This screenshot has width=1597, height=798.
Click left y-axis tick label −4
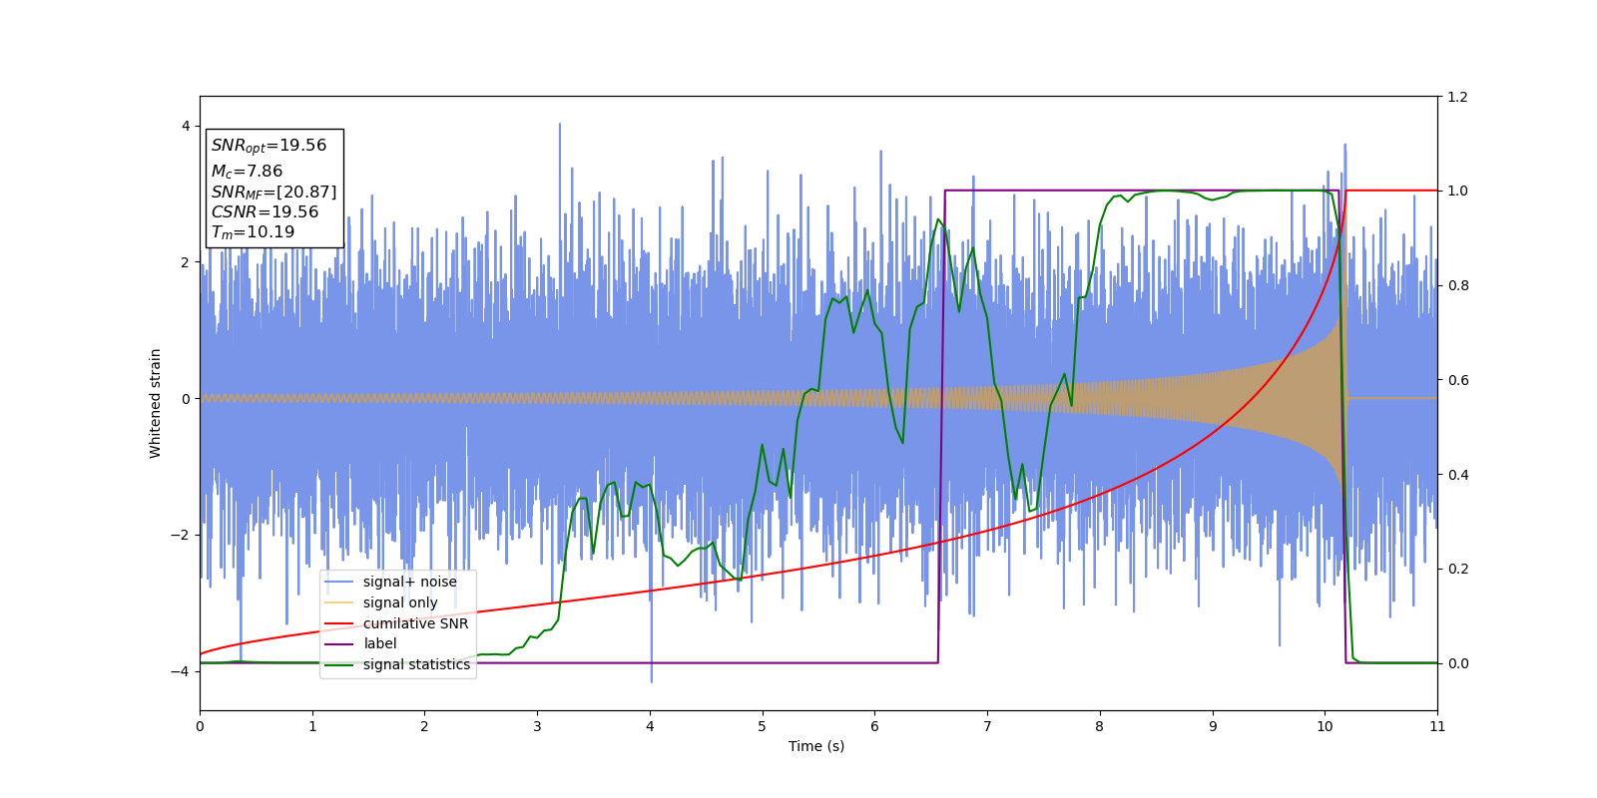pos(180,671)
